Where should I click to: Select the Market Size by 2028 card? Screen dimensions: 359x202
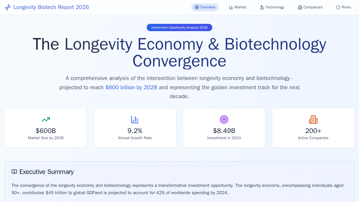pos(46,128)
